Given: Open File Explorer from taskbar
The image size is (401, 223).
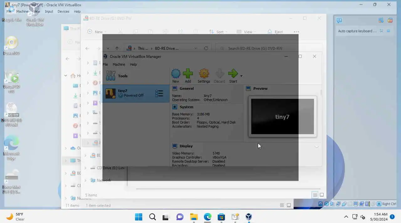Looking at the screenshot, I should [x=194, y=217].
